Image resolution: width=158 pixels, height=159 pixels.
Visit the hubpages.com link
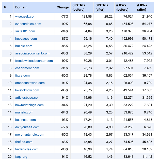pyautogui.click(x=26, y=39)
